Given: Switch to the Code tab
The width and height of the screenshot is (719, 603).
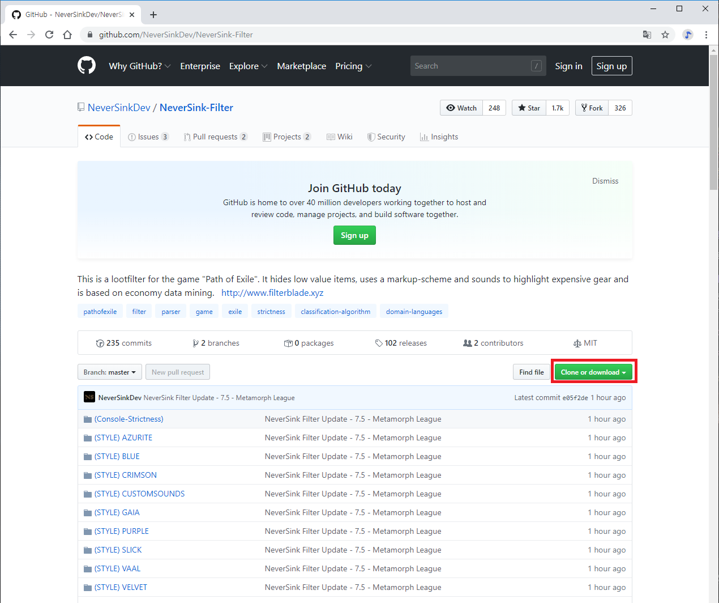Looking at the screenshot, I should pos(99,137).
